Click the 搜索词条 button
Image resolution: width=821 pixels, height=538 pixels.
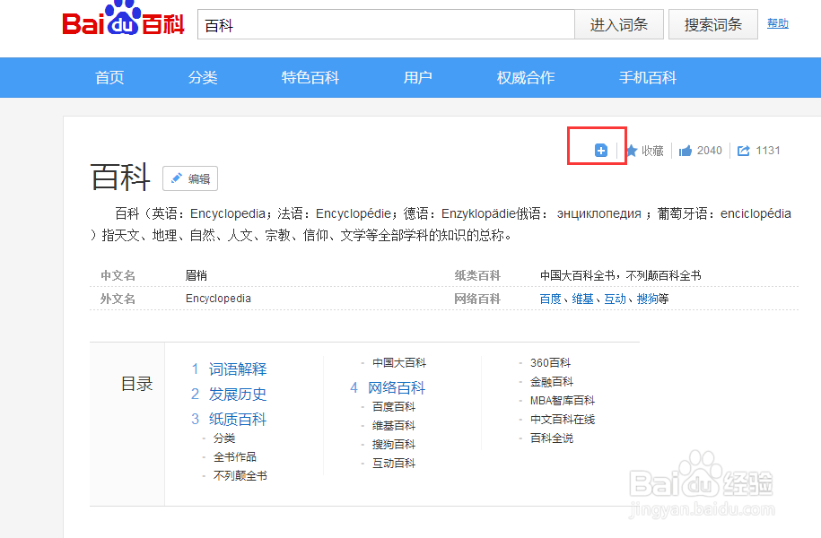point(713,24)
